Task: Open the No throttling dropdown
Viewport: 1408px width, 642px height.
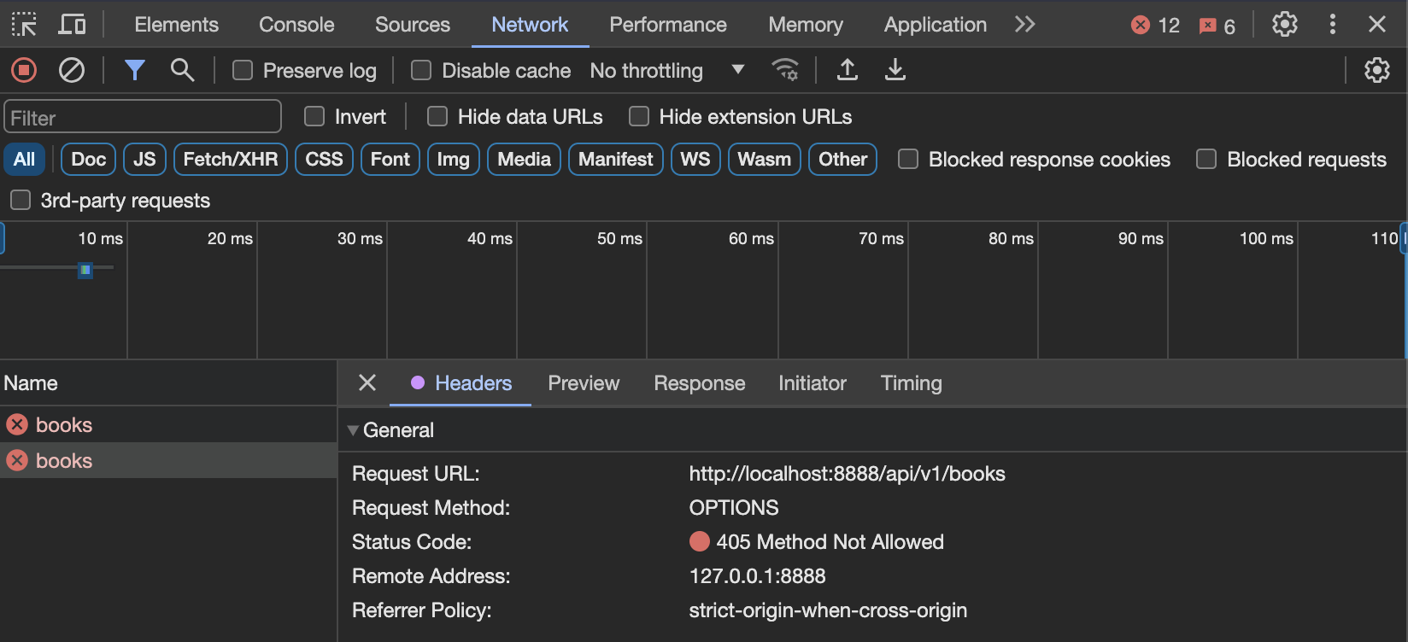Action: [x=667, y=71]
